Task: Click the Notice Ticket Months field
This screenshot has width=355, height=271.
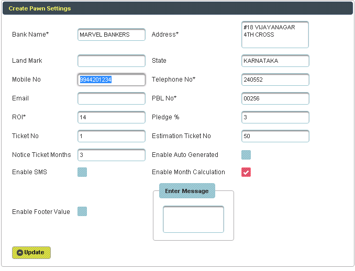Action: [111, 155]
